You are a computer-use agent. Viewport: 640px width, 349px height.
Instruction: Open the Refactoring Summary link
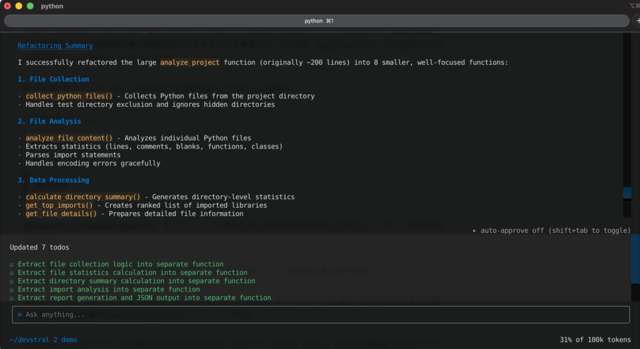[55, 46]
